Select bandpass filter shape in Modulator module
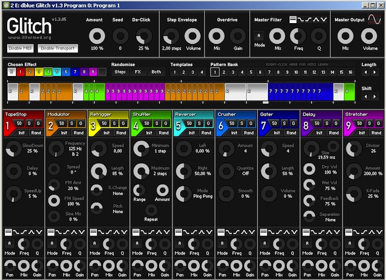Image resolution: width=386 pixels, height=280 pixels. point(74,232)
